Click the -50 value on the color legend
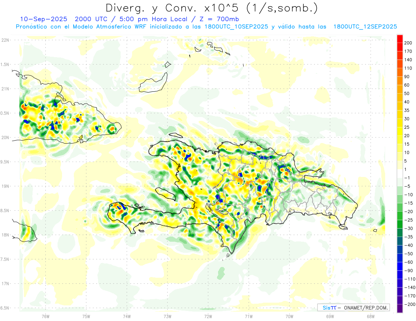Viewport: 416px width, 321px height. click(x=407, y=253)
